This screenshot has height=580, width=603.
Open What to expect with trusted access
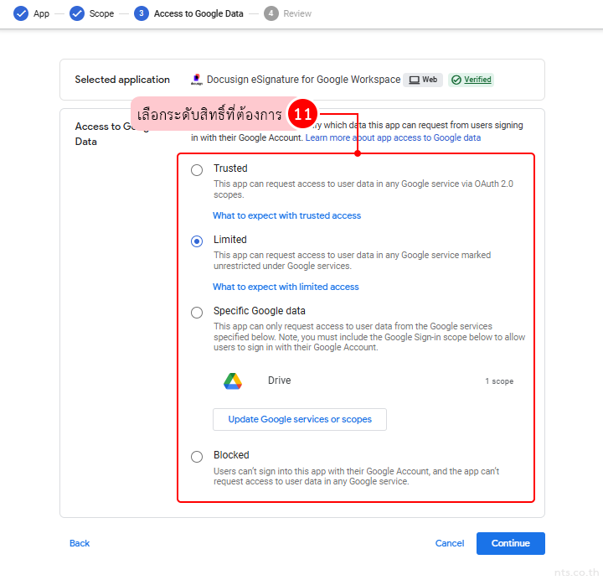point(286,215)
